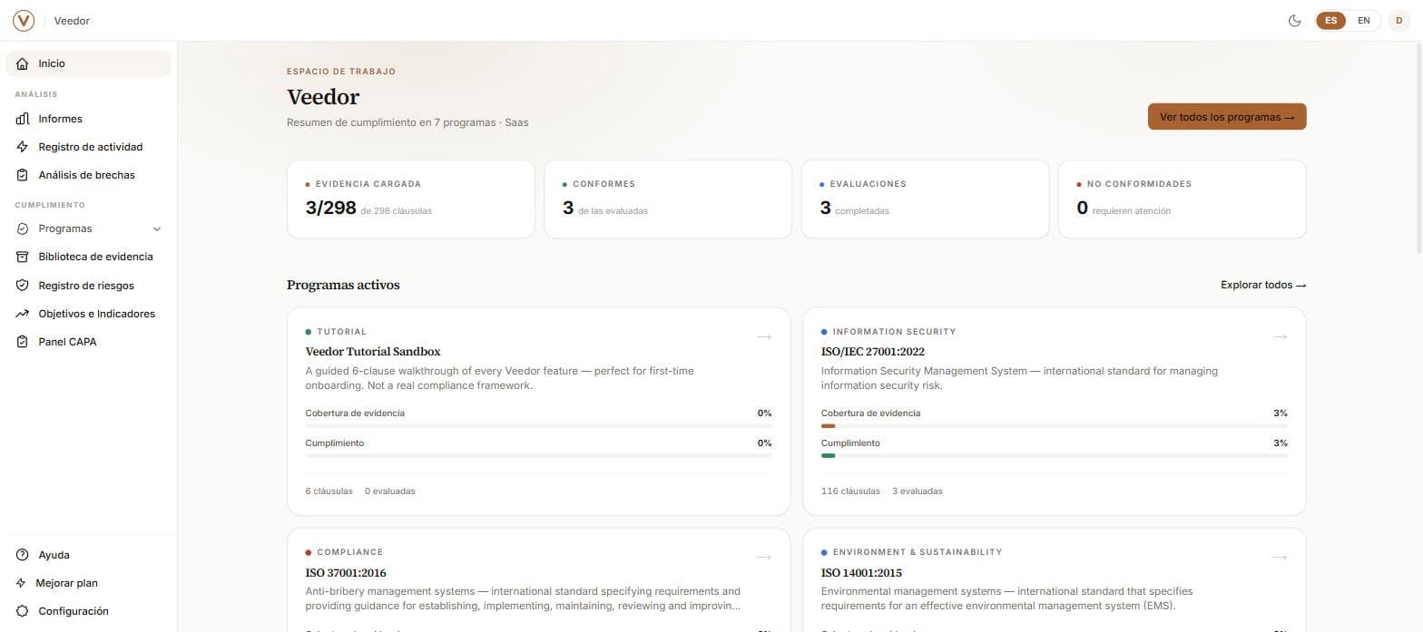Click the Inicio home icon
This screenshot has width=1423, height=632.
click(x=23, y=63)
